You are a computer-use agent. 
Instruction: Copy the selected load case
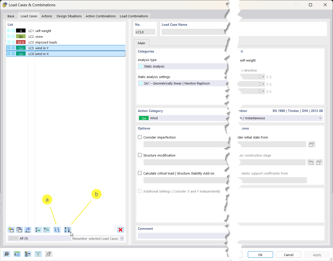(19, 230)
